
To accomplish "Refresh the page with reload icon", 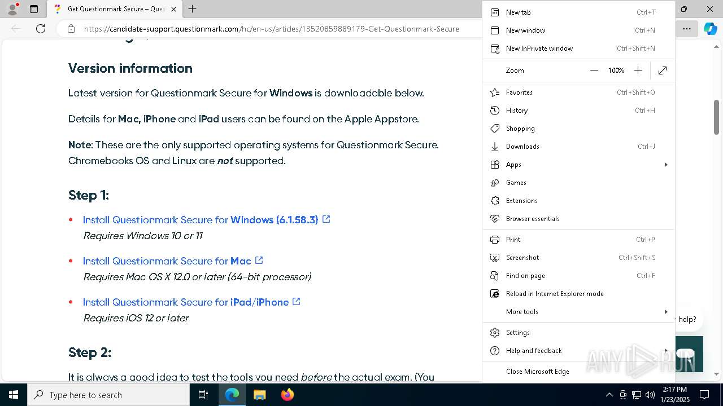I will tap(41, 29).
